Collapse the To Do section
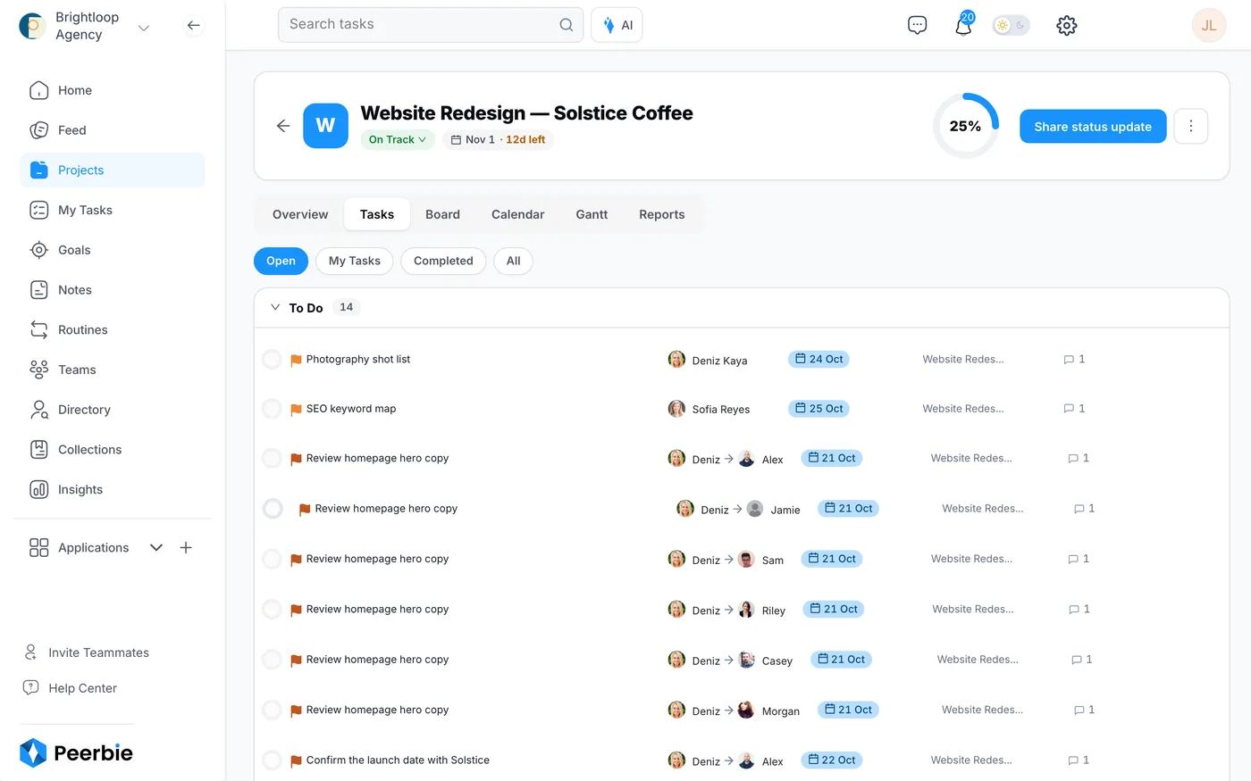The image size is (1251, 781). point(275,307)
